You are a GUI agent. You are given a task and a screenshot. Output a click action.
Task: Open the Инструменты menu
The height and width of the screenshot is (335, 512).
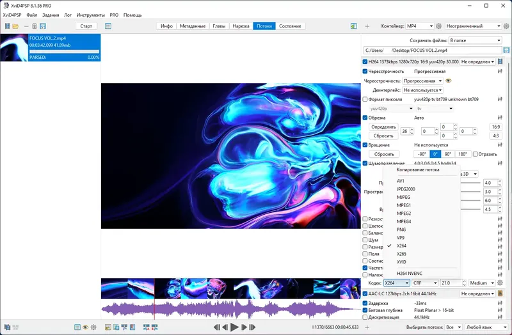[x=90, y=15]
